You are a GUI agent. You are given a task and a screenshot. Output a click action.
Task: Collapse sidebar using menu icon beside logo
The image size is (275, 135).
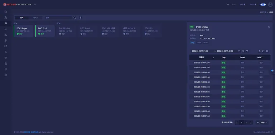35,5
